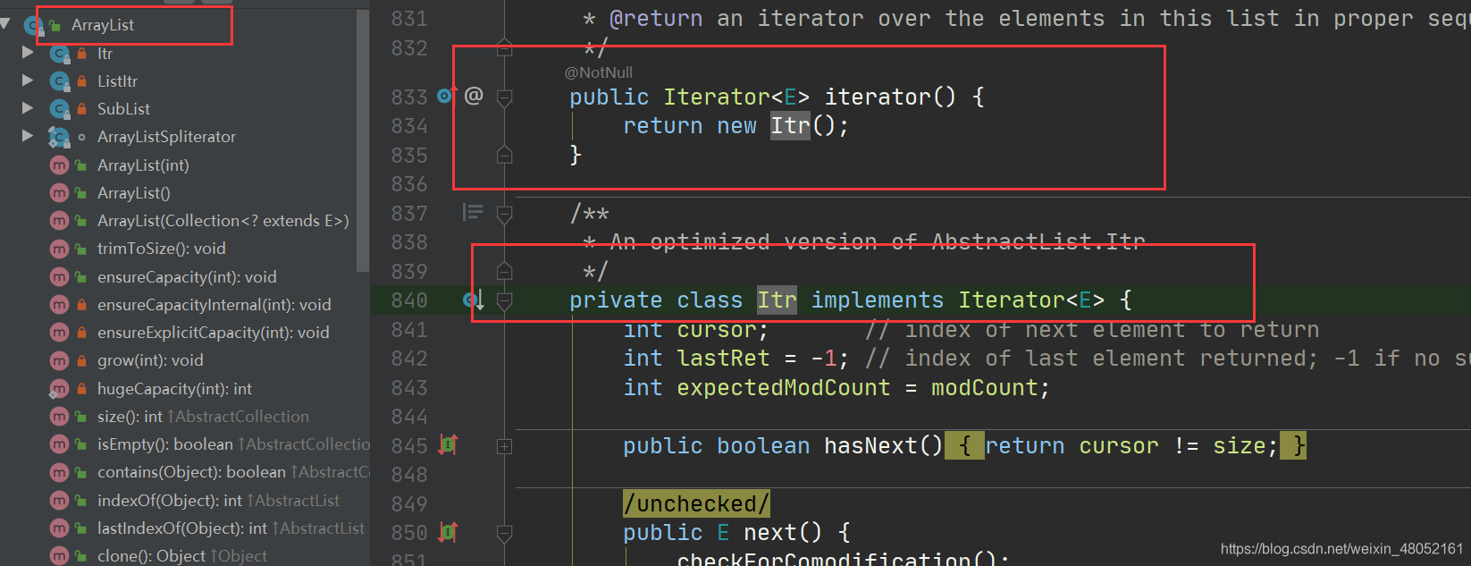The height and width of the screenshot is (566, 1471).
Task: Click line number 840 in gutter
Action: [409, 300]
